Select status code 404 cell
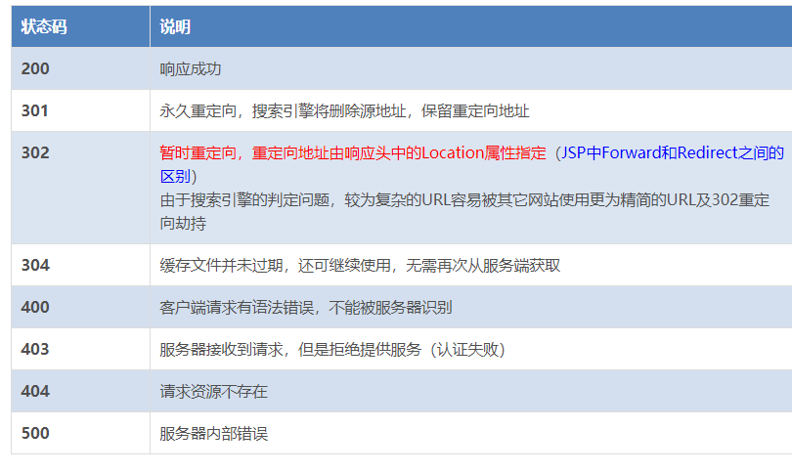 point(80,391)
